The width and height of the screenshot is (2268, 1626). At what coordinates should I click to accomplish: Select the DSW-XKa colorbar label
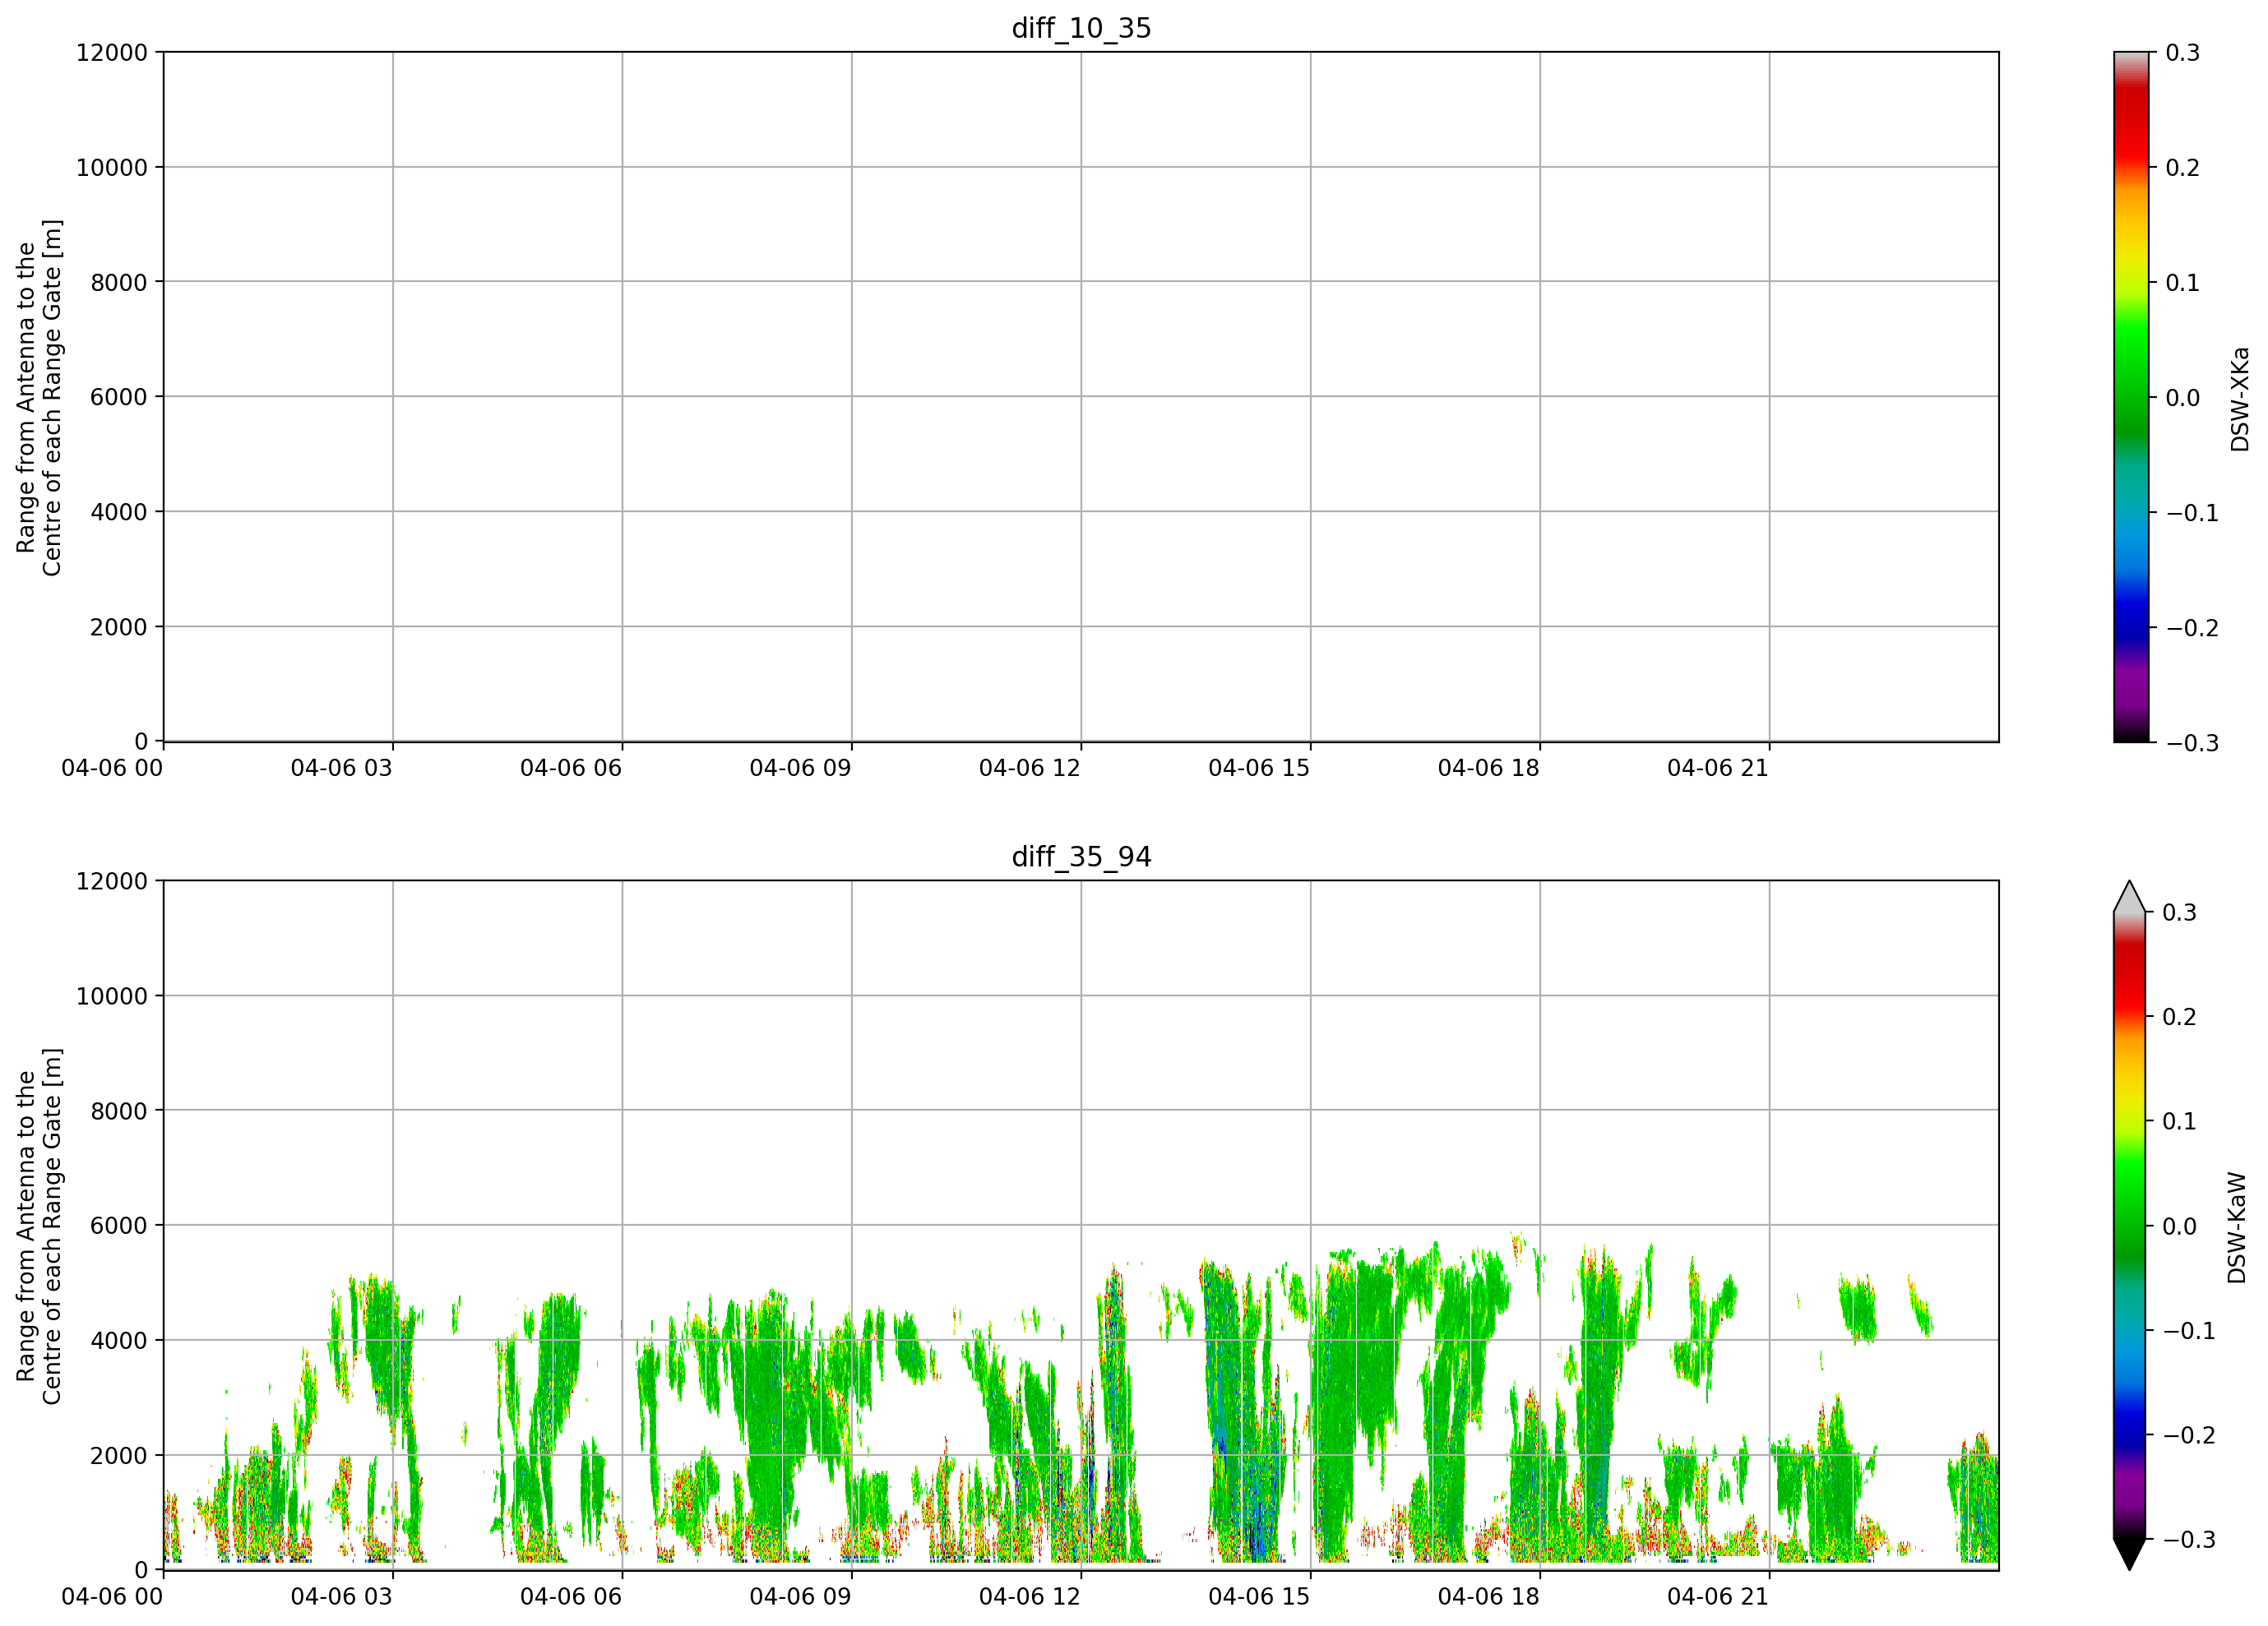(x=2239, y=399)
